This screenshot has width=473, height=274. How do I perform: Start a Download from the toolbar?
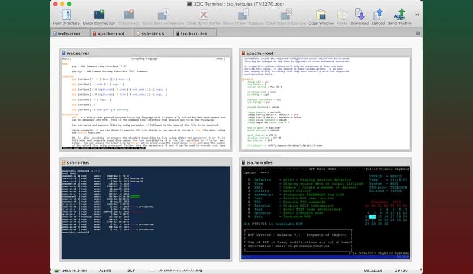359,15
